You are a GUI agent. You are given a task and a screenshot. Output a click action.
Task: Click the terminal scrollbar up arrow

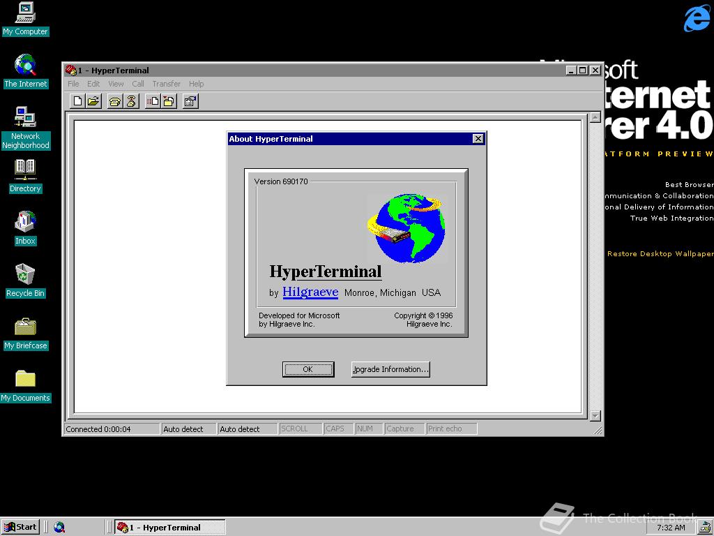pos(595,117)
